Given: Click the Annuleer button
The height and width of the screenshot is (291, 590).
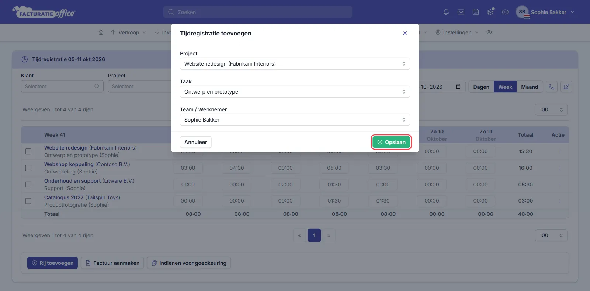Looking at the screenshot, I should (x=196, y=142).
